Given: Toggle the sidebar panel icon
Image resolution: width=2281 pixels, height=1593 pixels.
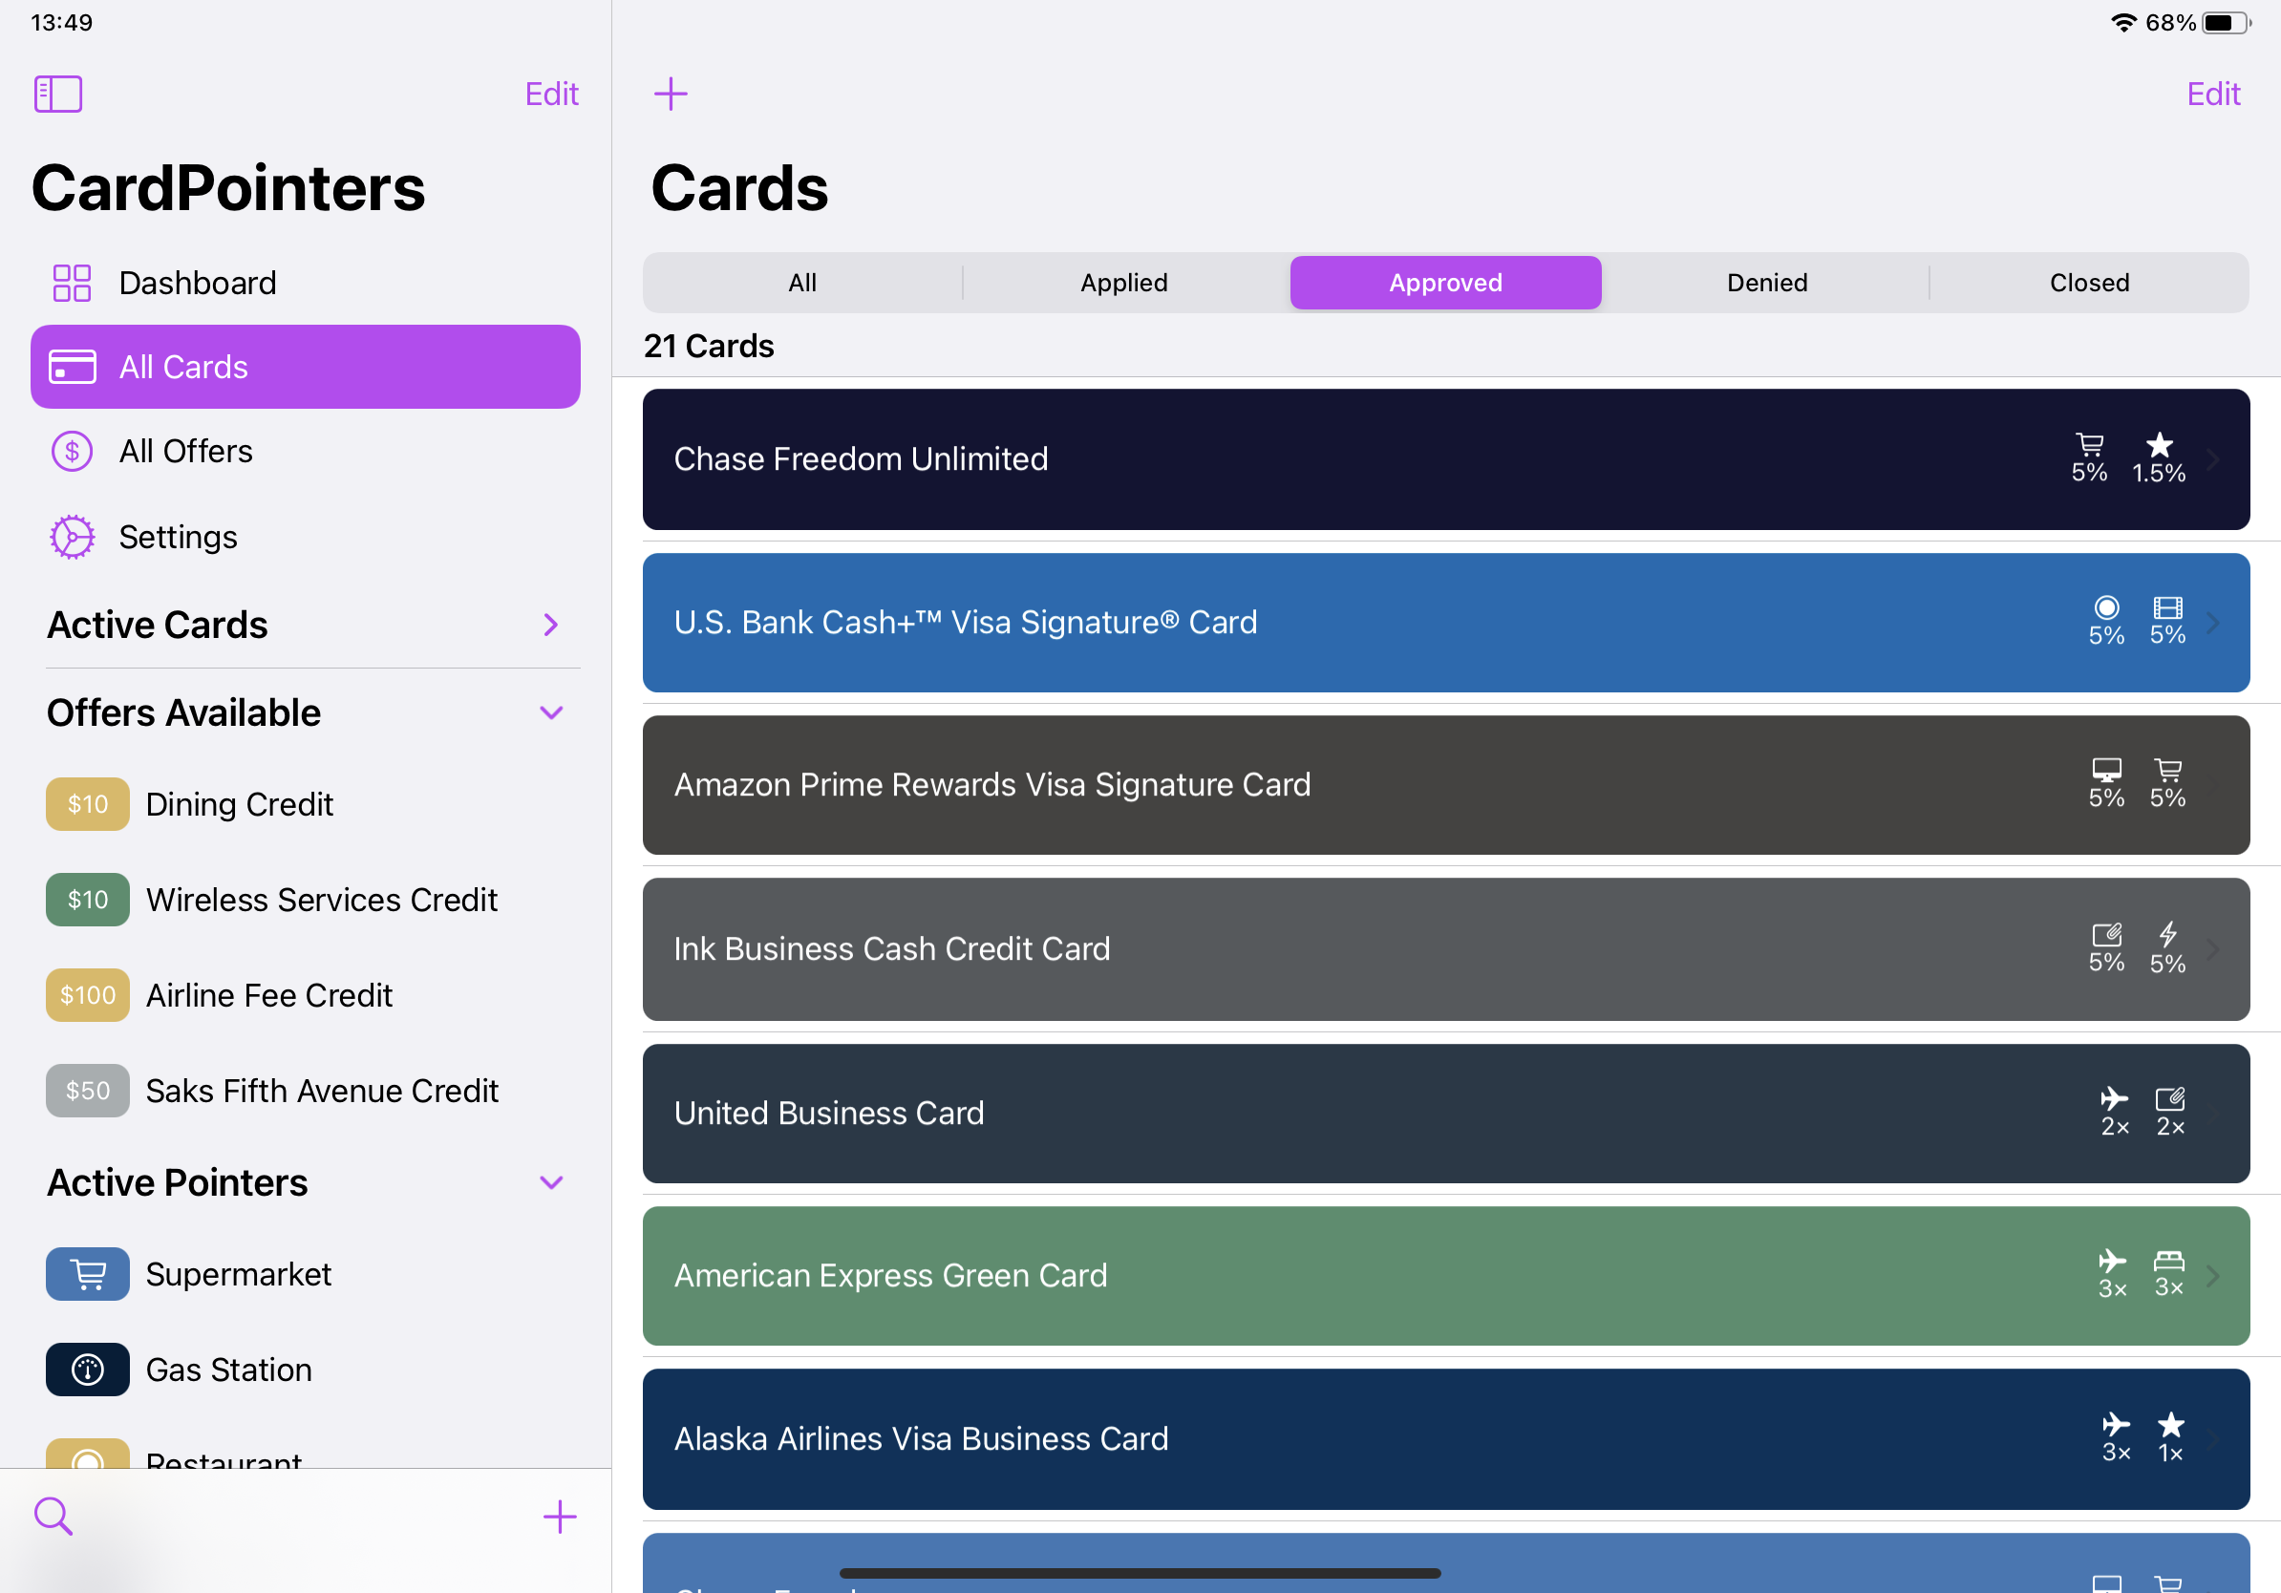Looking at the screenshot, I should 57,95.
